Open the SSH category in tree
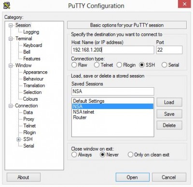The image size is (193, 187). click(x=28, y=139)
